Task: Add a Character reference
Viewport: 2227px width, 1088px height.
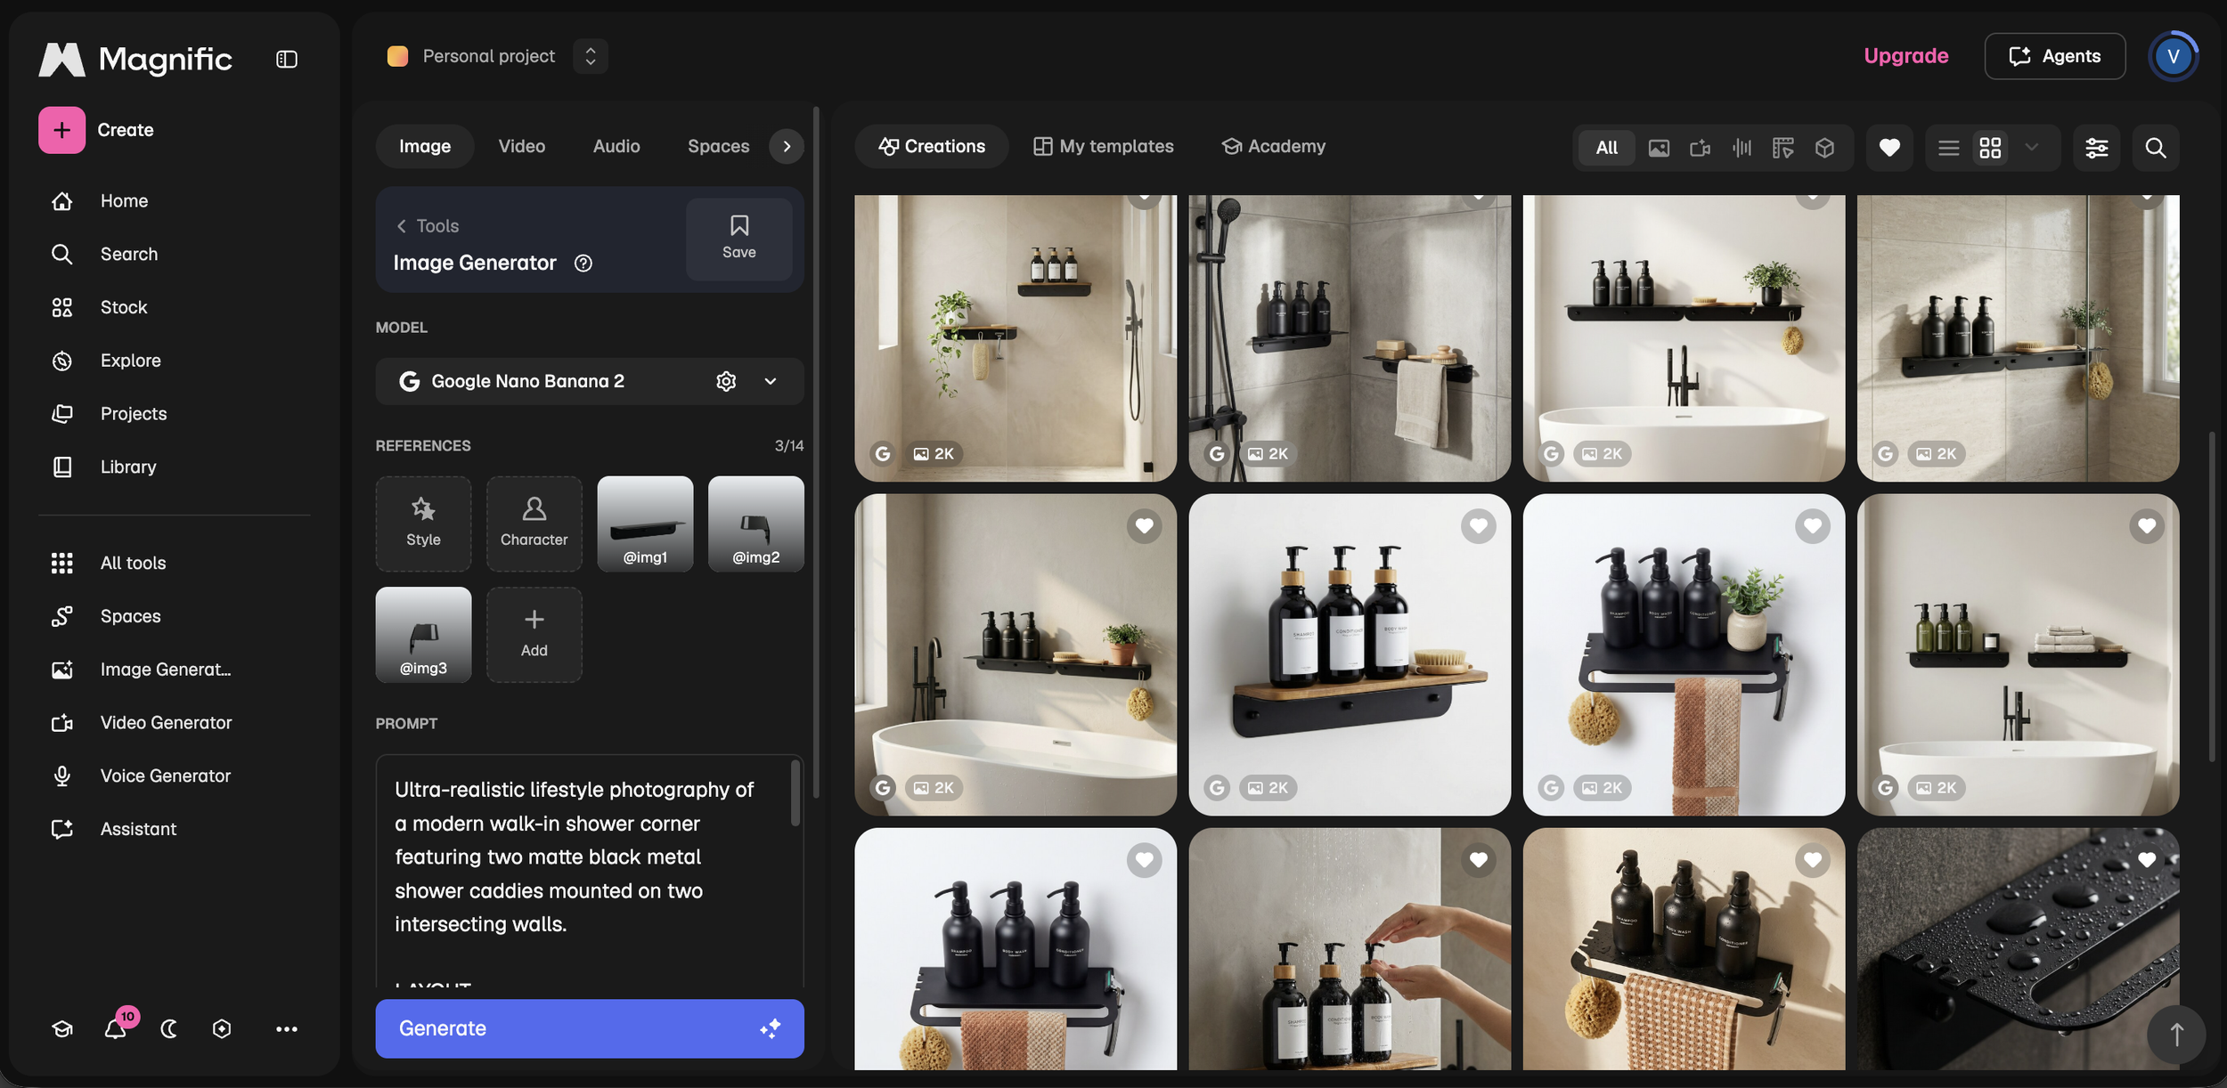Action: tap(534, 524)
